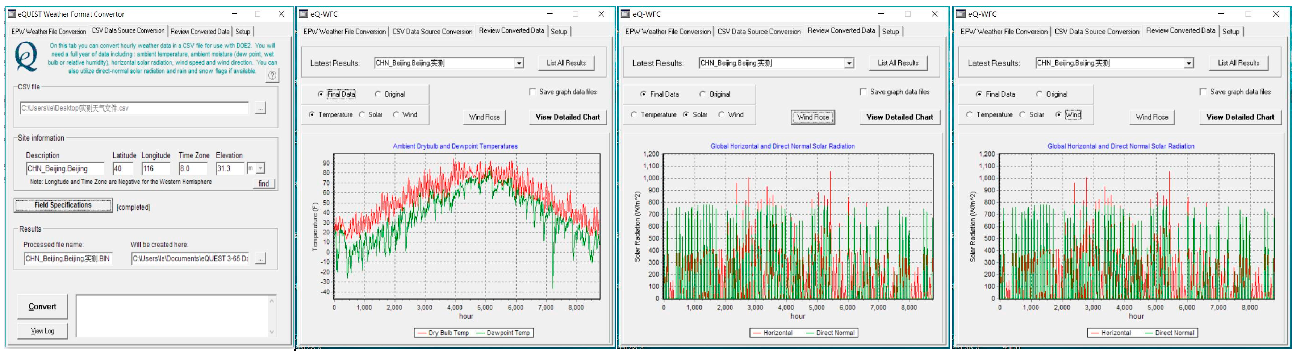
Task: Click the red Dry Bulb Temp legend swatch
Action: 422,333
